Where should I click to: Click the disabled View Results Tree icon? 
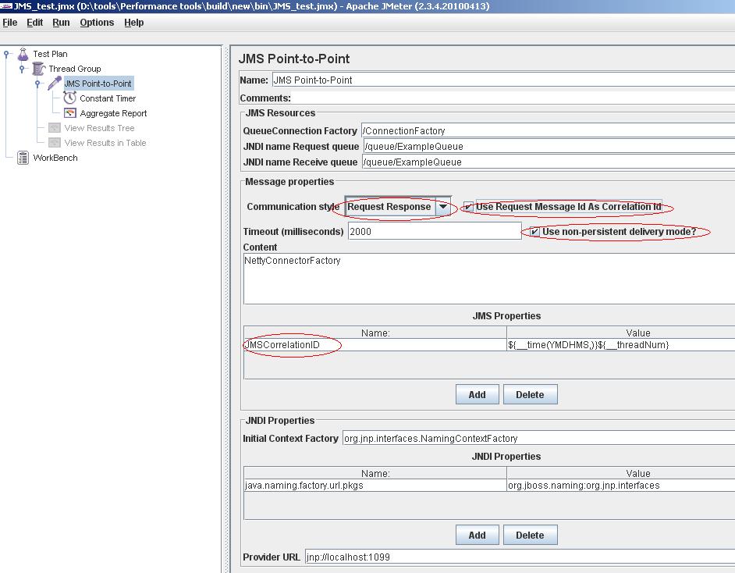(x=55, y=128)
